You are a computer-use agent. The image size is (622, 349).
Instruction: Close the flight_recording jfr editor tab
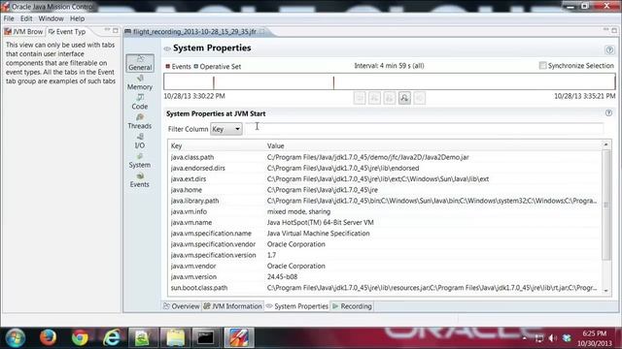tap(261, 31)
